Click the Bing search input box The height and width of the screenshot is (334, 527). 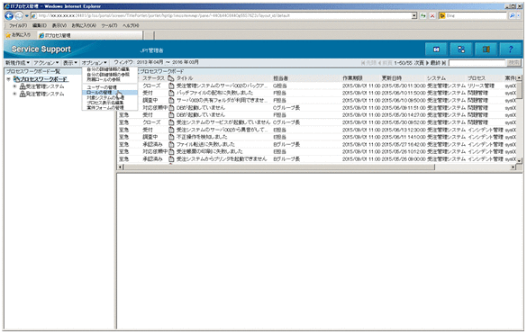click(477, 16)
